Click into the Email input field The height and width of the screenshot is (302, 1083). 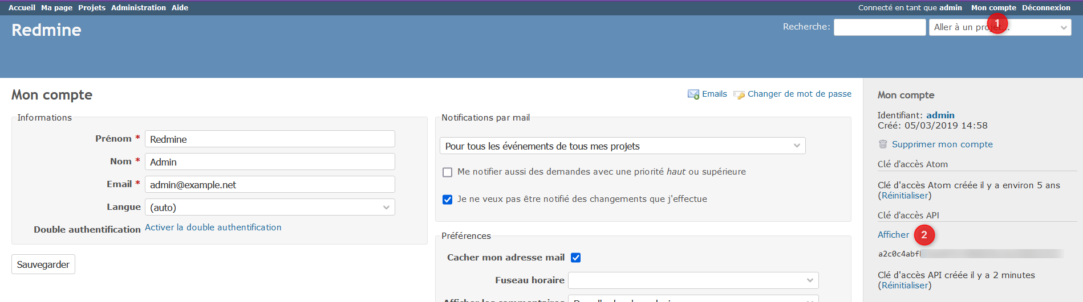click(x=270, y=185)
